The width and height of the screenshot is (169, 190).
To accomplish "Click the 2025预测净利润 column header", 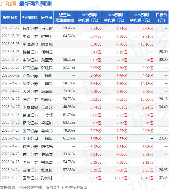I will click(141, 18).
